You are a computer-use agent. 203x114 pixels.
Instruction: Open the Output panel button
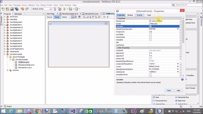tap(8, 106)
